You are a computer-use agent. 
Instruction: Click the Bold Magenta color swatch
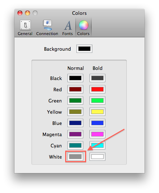[97, 134]
